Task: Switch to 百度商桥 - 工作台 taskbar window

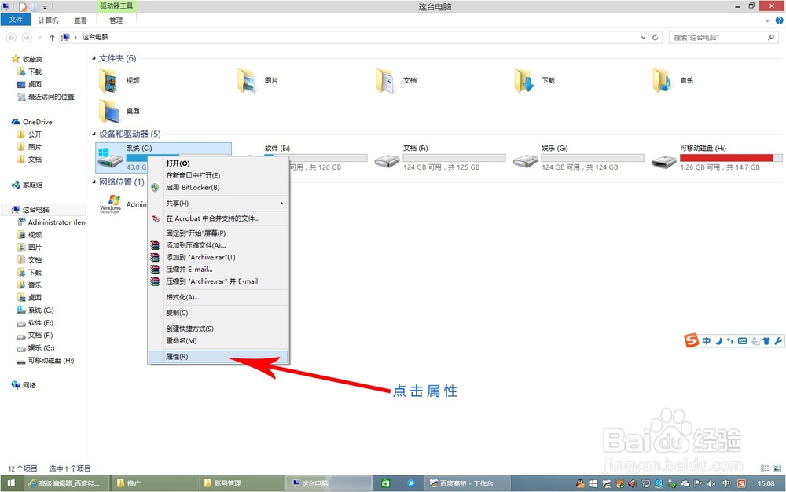Action: (x=468, y=483)
